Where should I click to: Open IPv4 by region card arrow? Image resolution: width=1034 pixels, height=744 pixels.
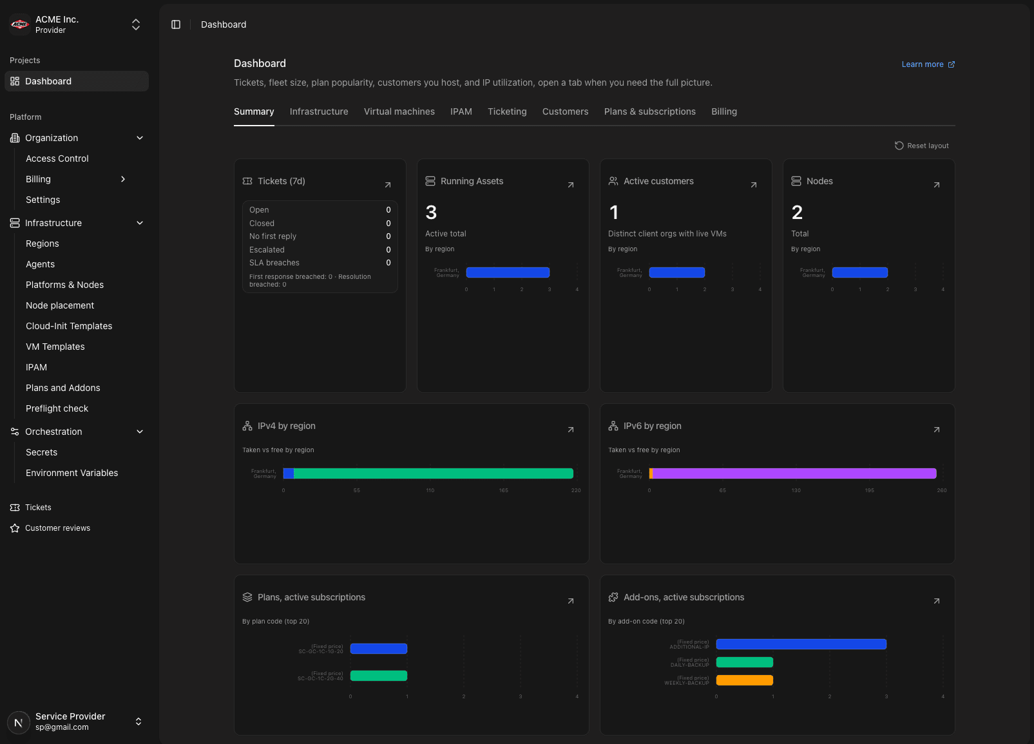pos(571,430)
